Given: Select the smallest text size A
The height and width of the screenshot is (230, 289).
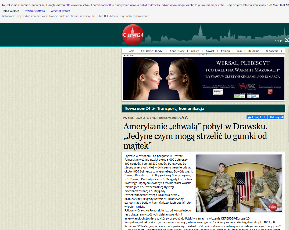Looking at the screenshot, I should (x=180, y=118).
